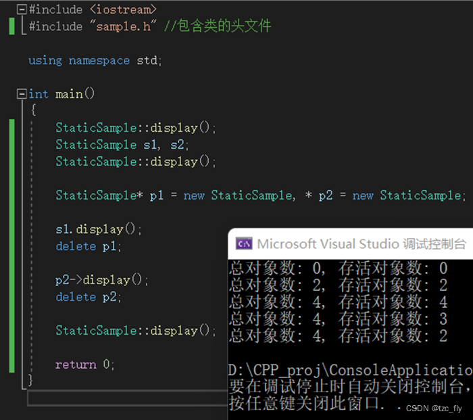Click the p2->display() call
Viewport: 473px width, 420px height.
[102, 280]
